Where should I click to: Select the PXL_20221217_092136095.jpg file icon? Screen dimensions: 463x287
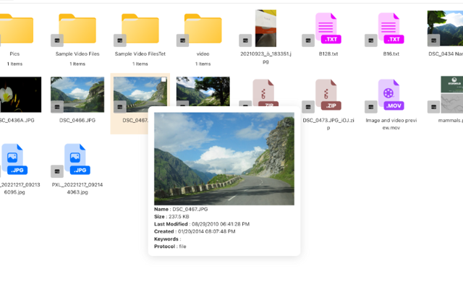click(x=14, y=159)
